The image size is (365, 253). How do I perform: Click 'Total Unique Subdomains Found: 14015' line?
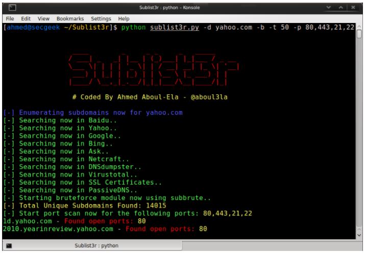pos(85,206)
